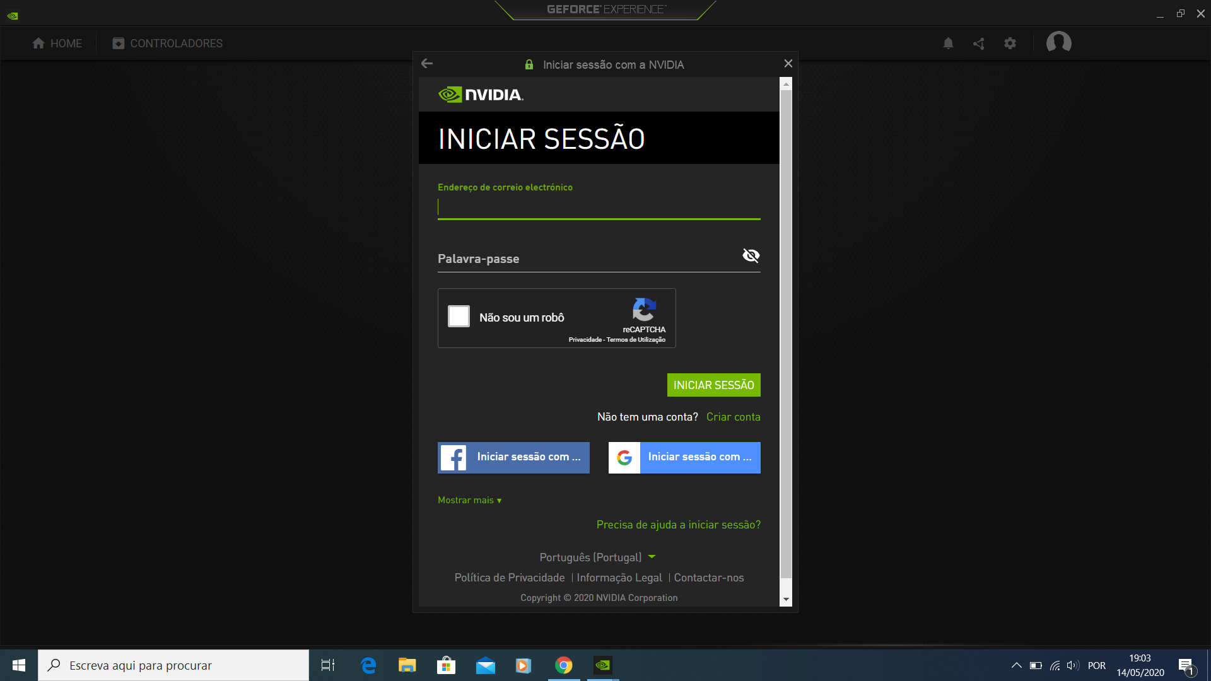Screen dimensions: 1211x681
Task: Switch to the CONTROLADORES tab
Action: [x=168, y=44]
